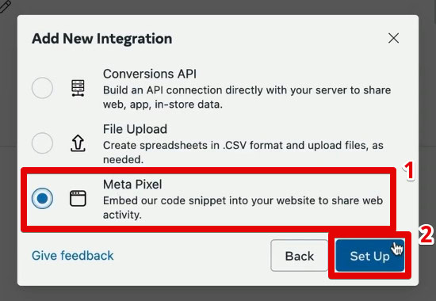Click the Set Up button
The image size is (436, 301).
click(370, 255)
